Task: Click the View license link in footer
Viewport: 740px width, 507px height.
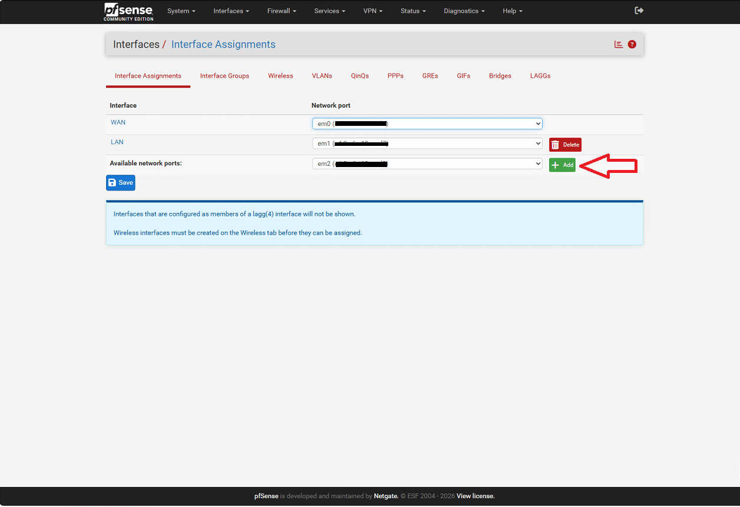Action: click(475, 496)
